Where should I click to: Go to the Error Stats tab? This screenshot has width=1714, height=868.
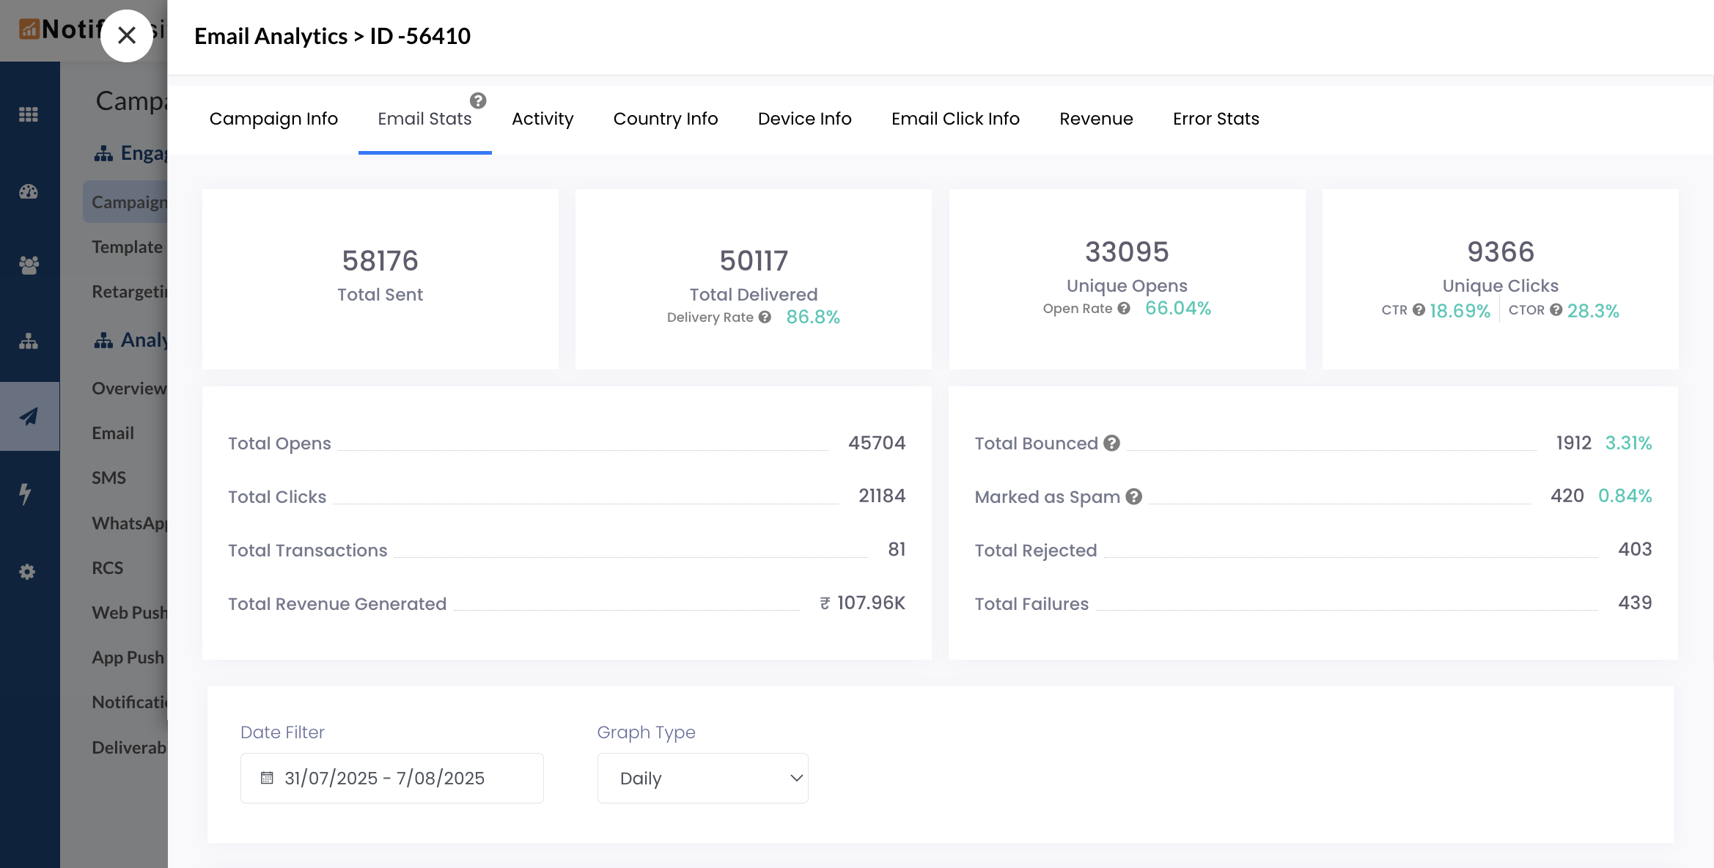[x=1215, y=119]
